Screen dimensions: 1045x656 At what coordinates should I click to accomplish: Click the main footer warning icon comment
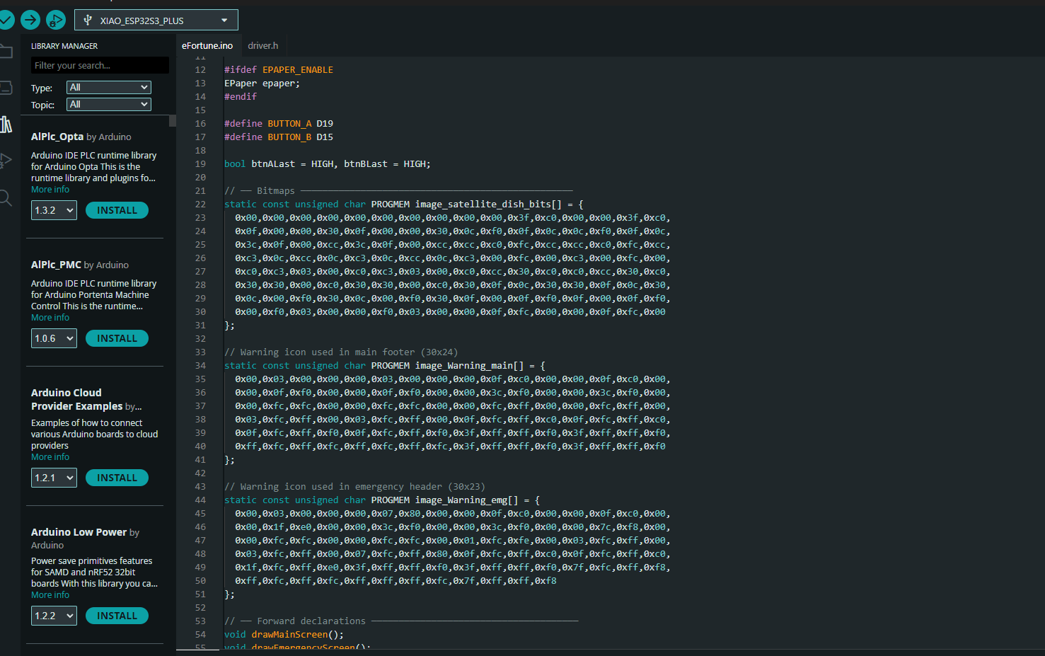pos(341,352)
